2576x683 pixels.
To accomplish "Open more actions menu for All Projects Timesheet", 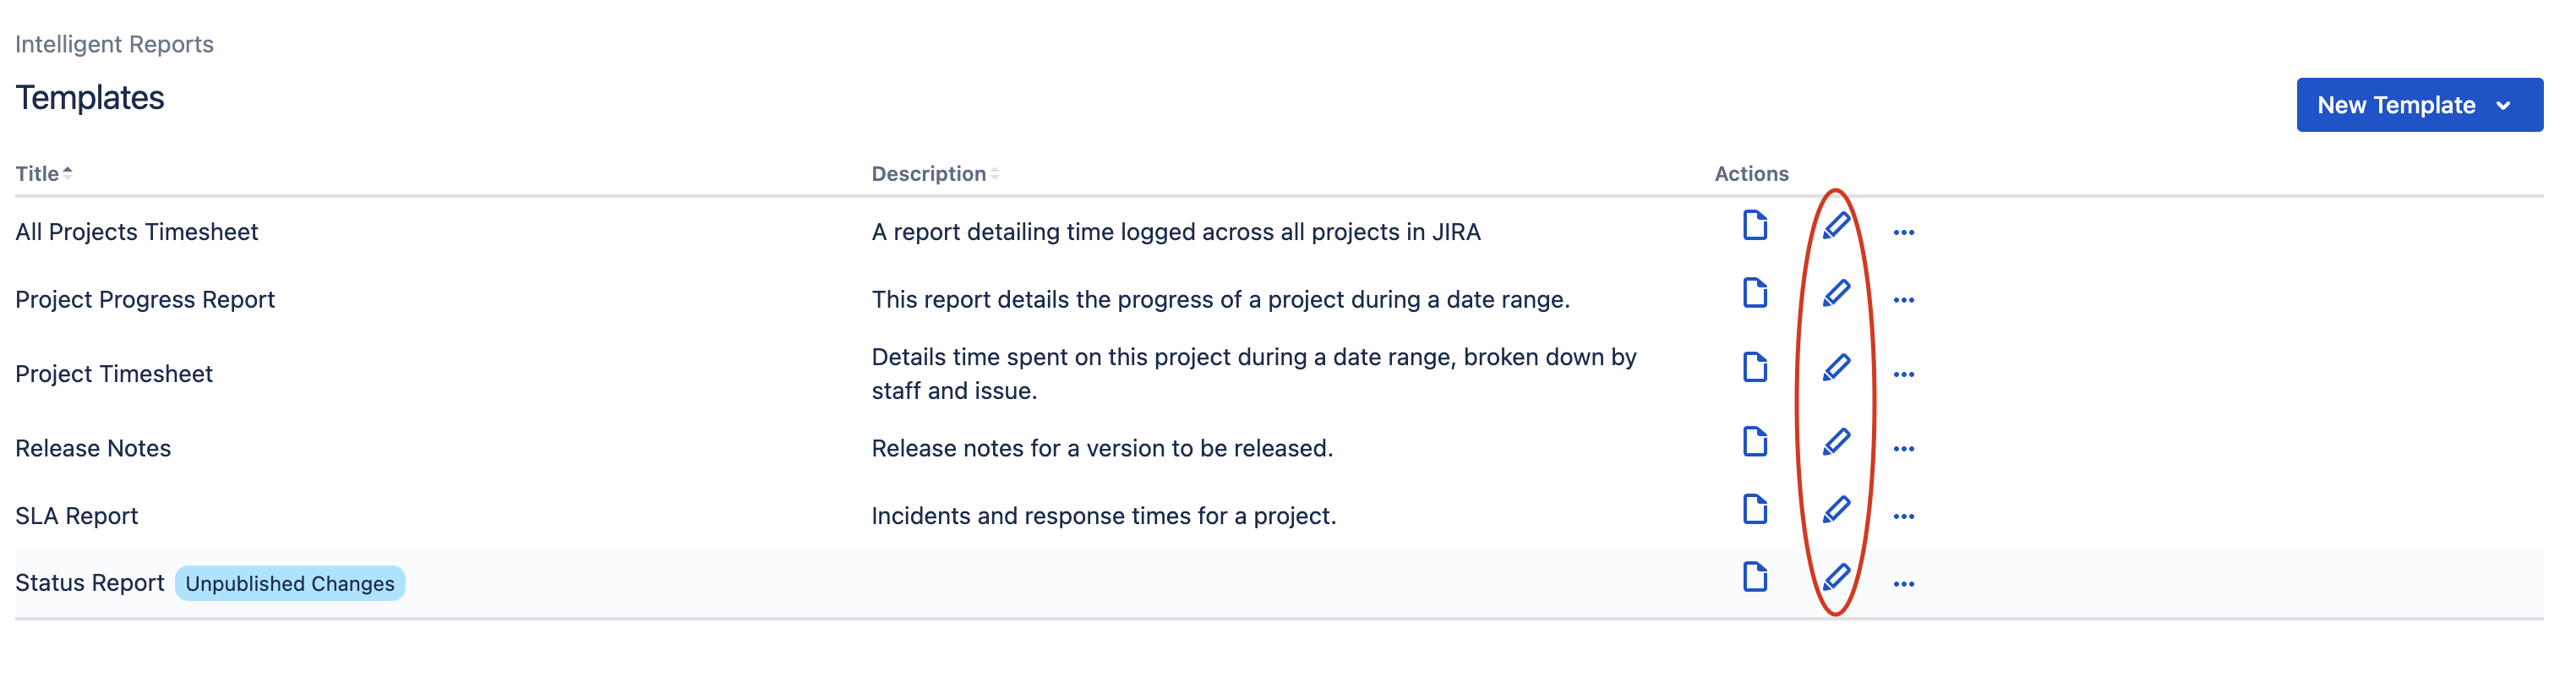I will click(x=1903, y=233).
